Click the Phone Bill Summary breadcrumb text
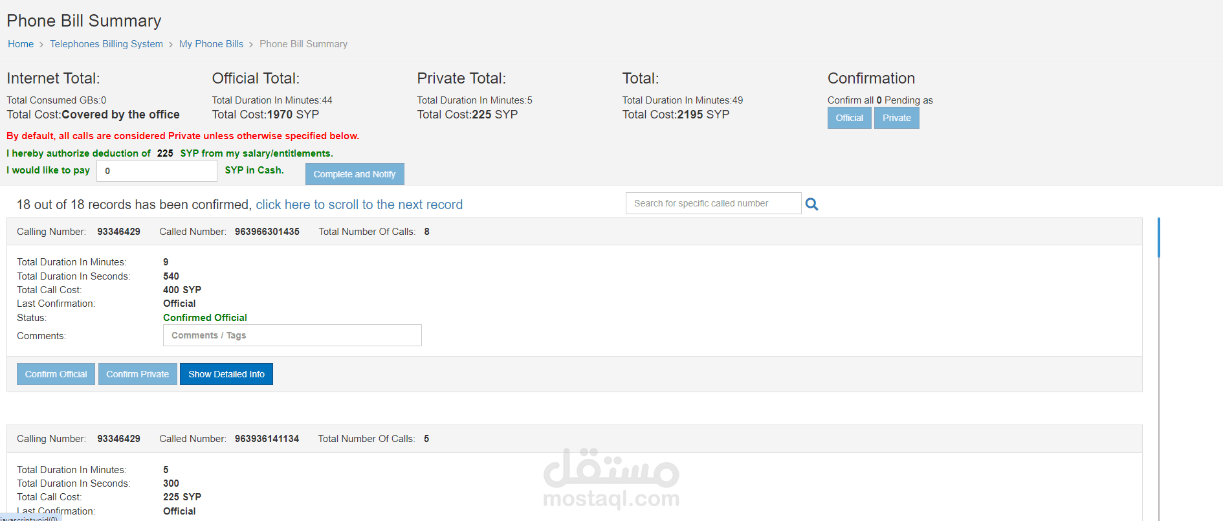Screen dimensions: 1223x521 (303, 44)
